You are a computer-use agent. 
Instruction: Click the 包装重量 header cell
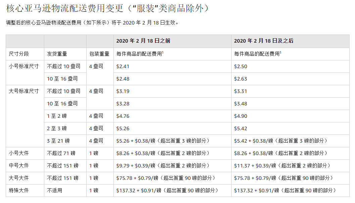(x=99, y=54)
